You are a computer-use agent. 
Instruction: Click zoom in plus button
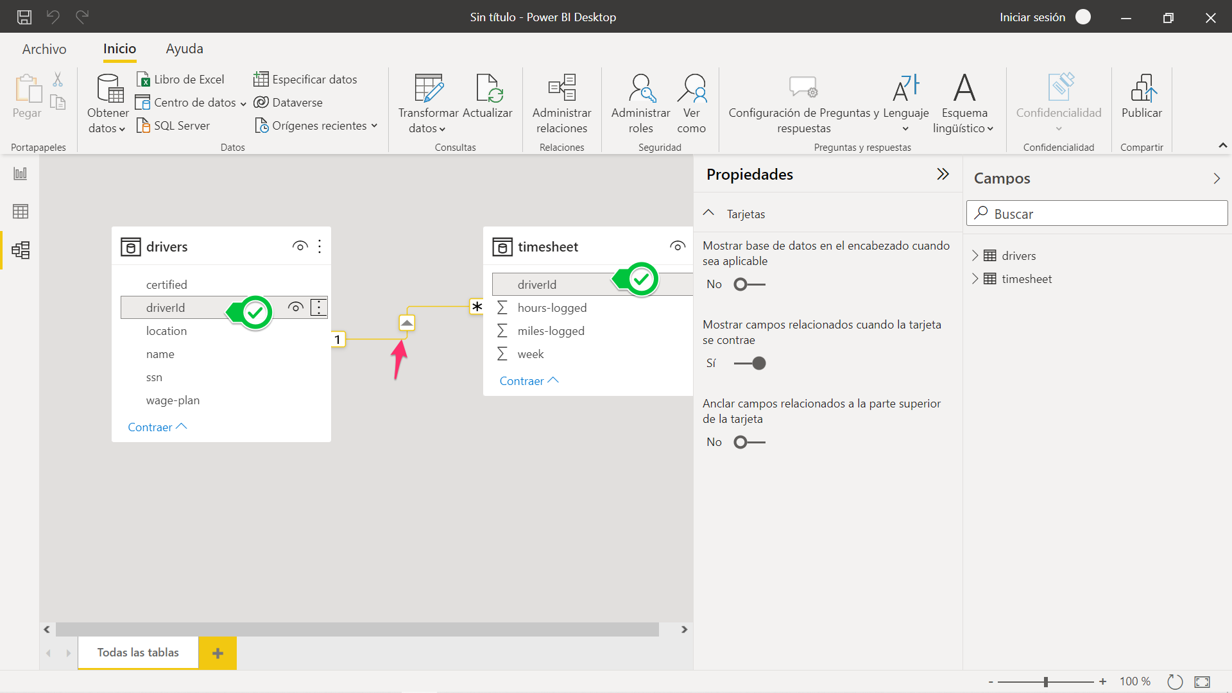(1102, 681)
